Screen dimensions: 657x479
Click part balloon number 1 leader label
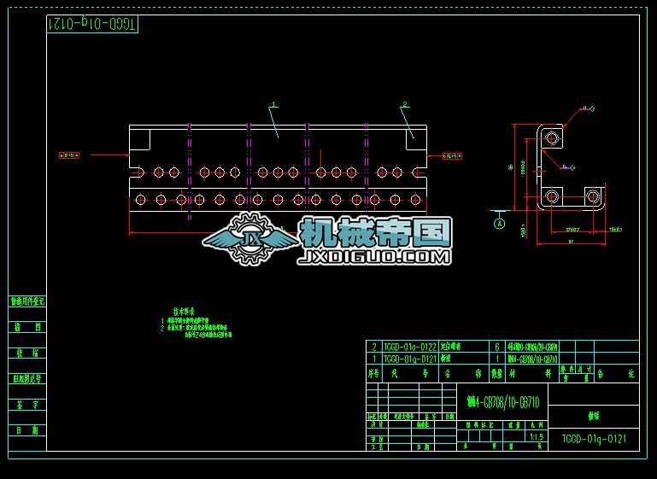274,104
